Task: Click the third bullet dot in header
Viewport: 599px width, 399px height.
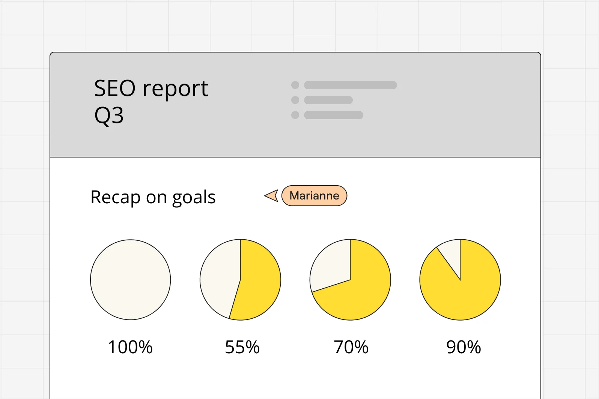Action: [x=295, y=115]
